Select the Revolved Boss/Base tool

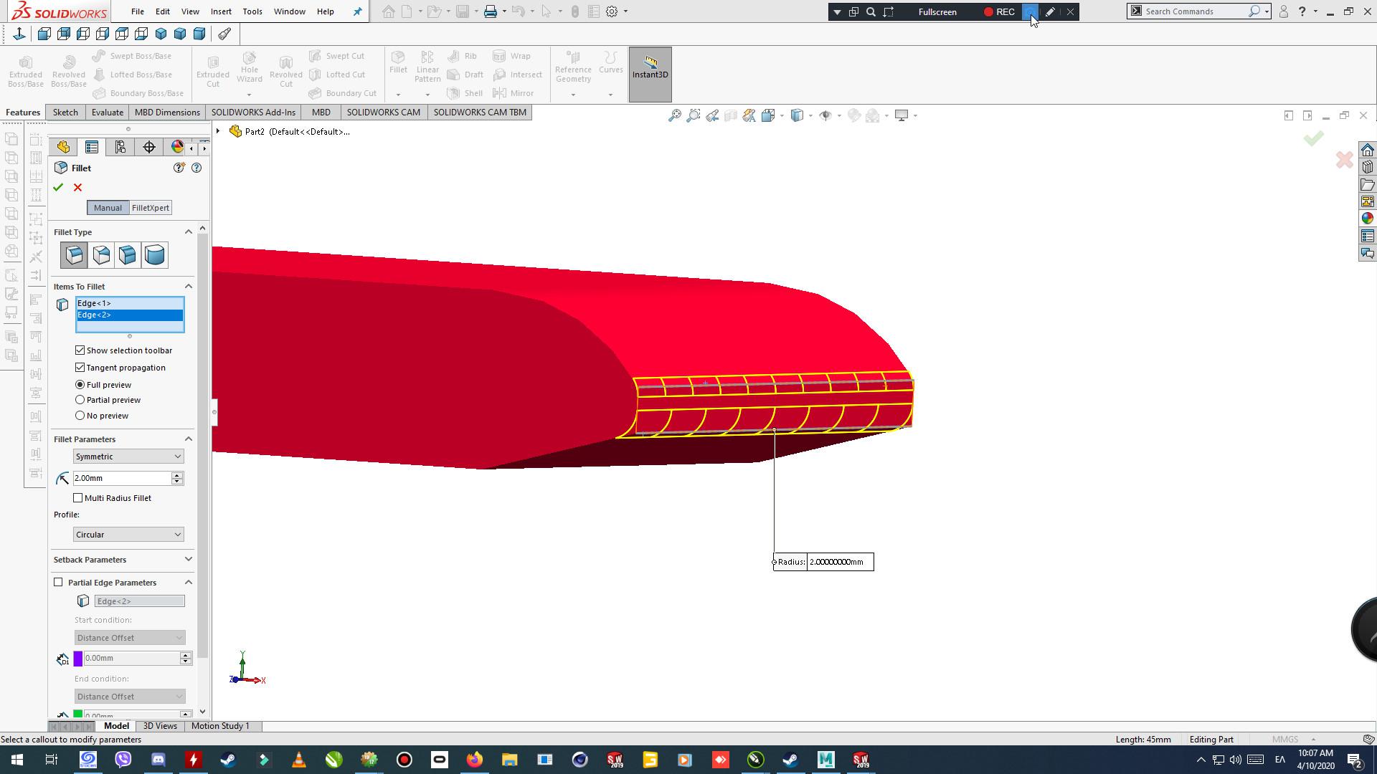68,71
